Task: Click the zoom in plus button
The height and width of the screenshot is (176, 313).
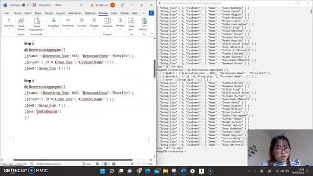Action: [144, 164]
